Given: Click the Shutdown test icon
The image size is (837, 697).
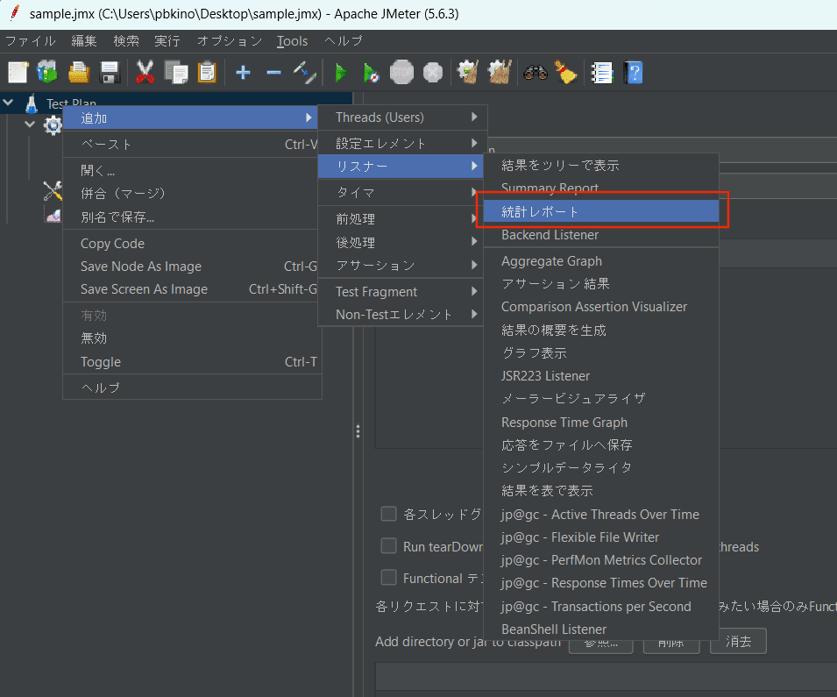Looking at the screenshot, I should (433, 72).
